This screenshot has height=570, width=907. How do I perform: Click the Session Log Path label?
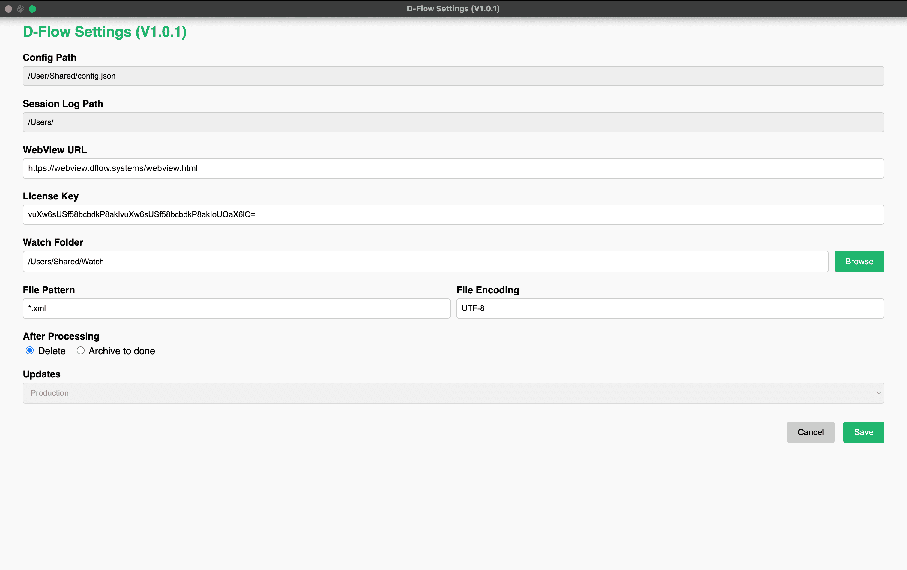[x=63, y=103]
